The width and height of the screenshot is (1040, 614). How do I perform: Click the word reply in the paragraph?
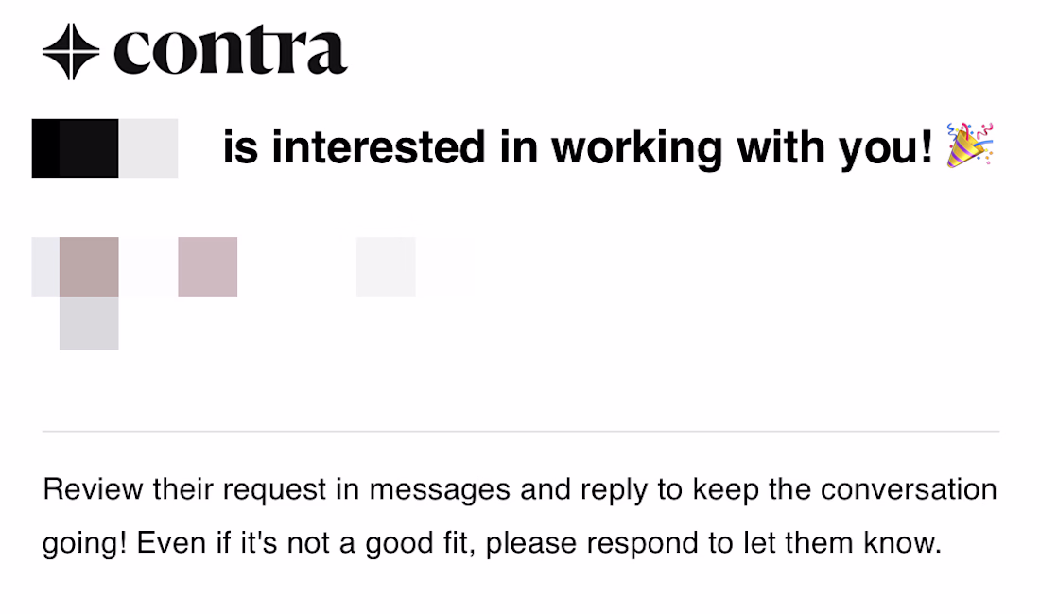coord(615,491)
